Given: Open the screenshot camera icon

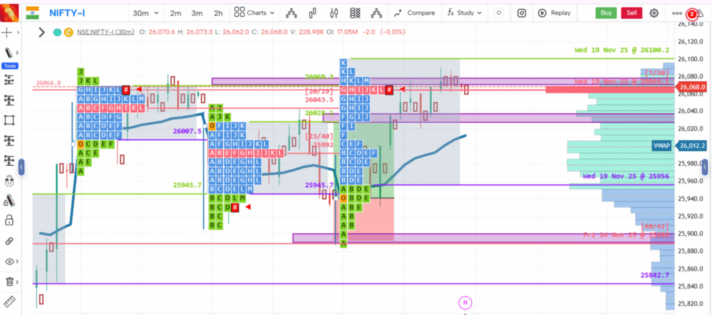Looking at the screenshot, I should tap(521, 12).
